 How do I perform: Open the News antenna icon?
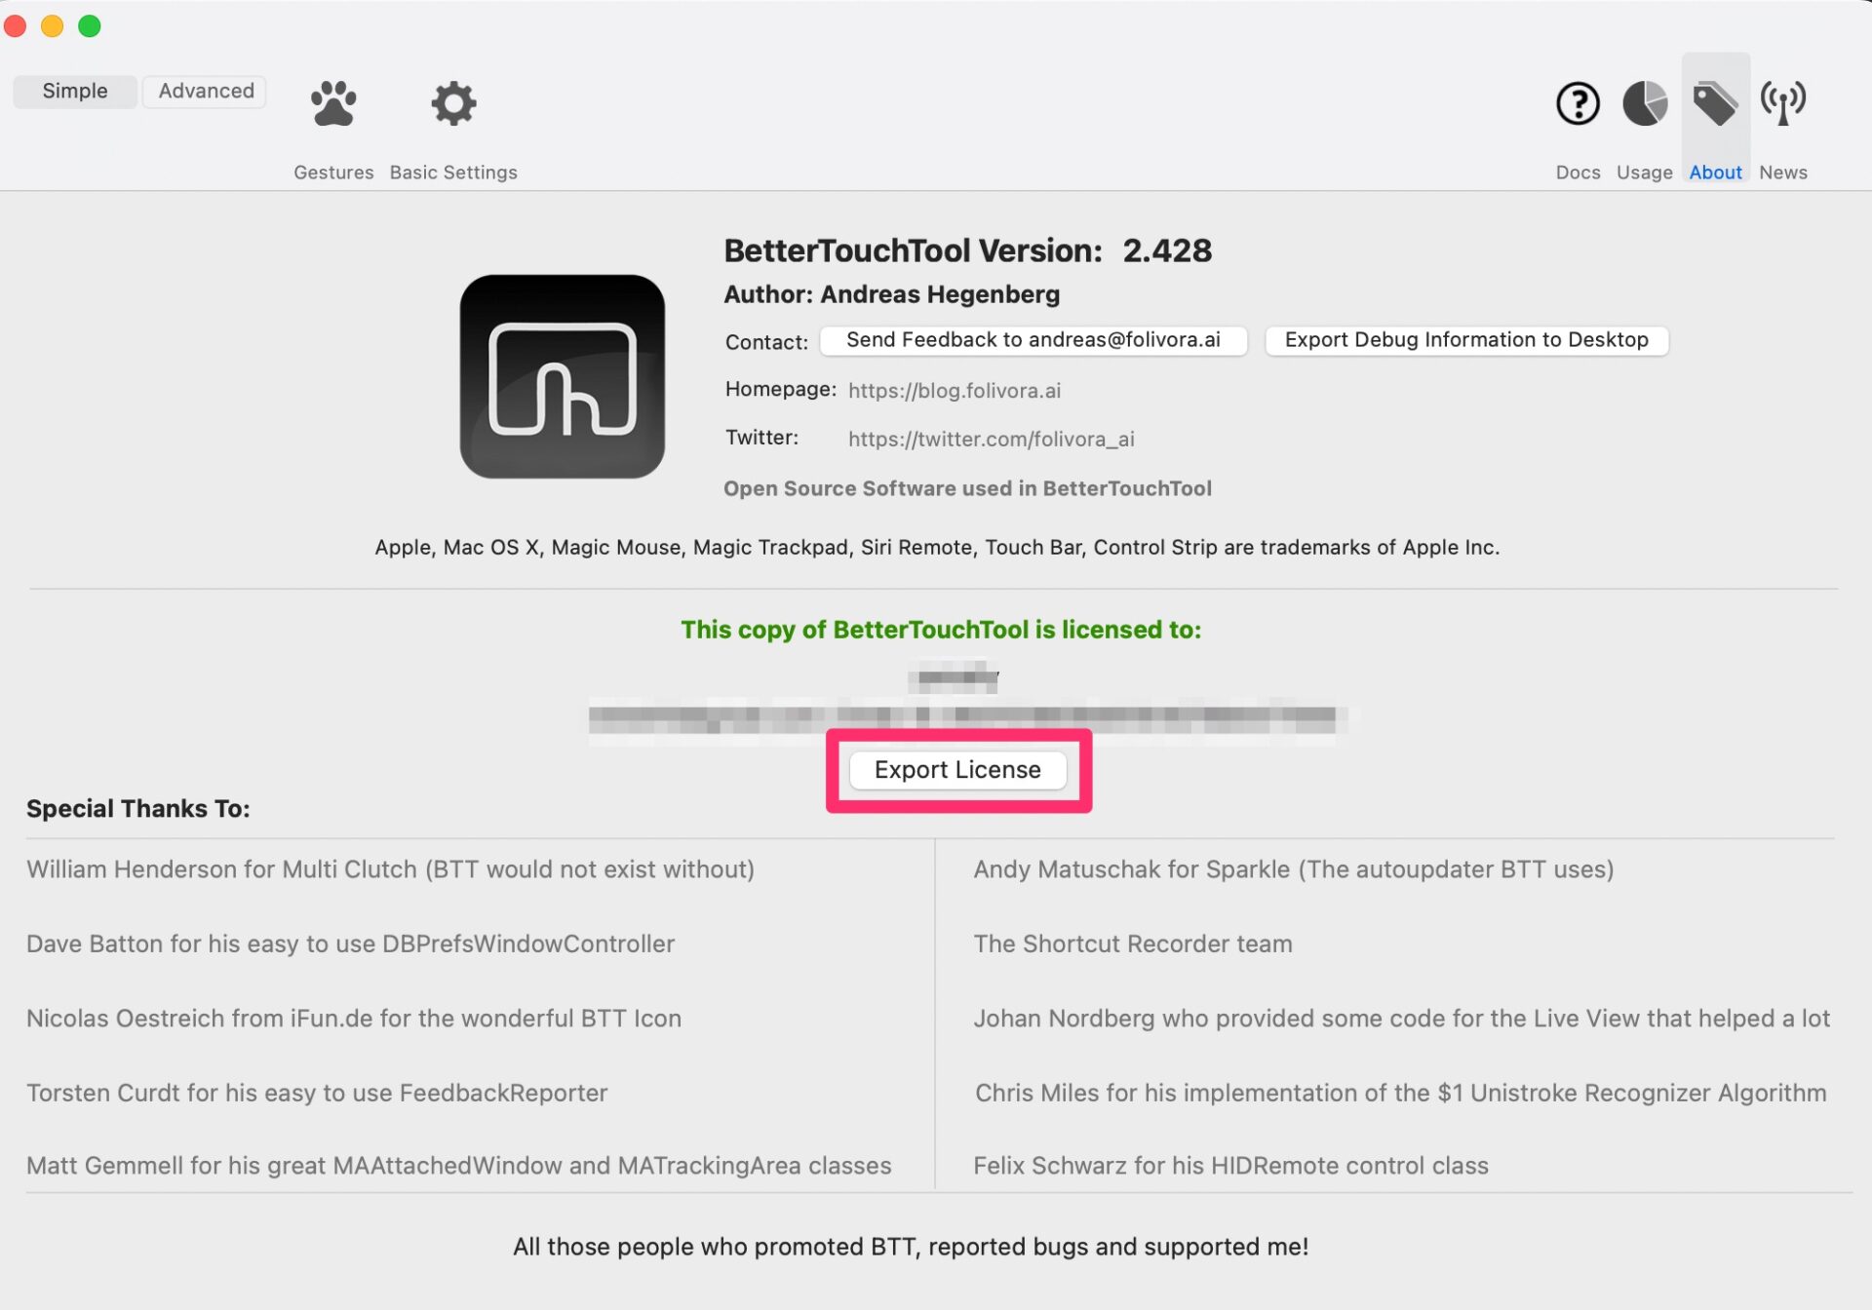pyautogui.click(x=1783, y=103)
